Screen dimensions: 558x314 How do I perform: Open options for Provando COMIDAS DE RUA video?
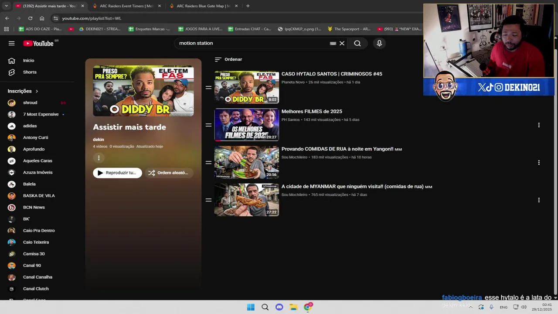point(539,163)
